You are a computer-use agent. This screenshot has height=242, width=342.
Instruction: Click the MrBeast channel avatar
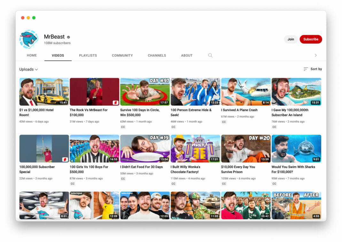[29, 39]
